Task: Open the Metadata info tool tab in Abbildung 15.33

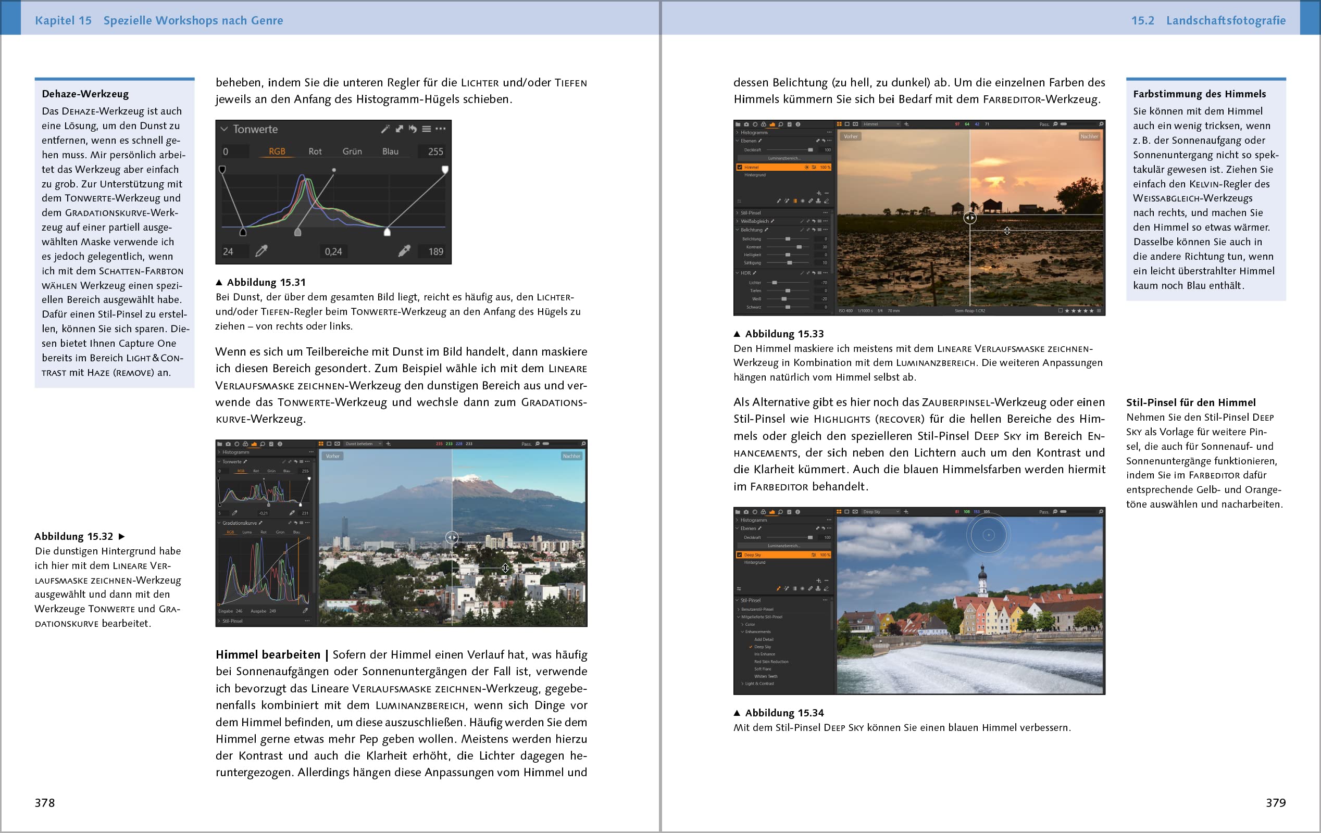Action: click(x=798, y=124)
